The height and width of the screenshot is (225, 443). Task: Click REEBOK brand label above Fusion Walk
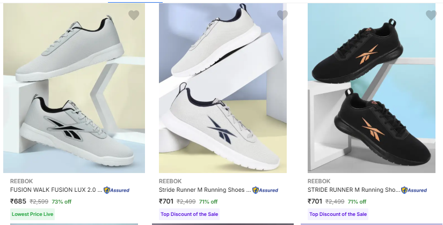pos(21,181)
